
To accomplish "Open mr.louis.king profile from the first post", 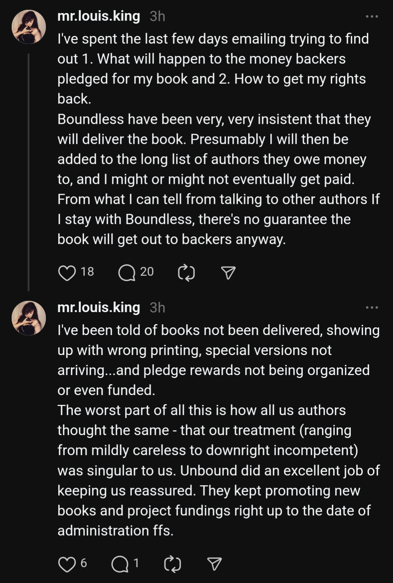I will pyautogui.click(x=99, y=16).
